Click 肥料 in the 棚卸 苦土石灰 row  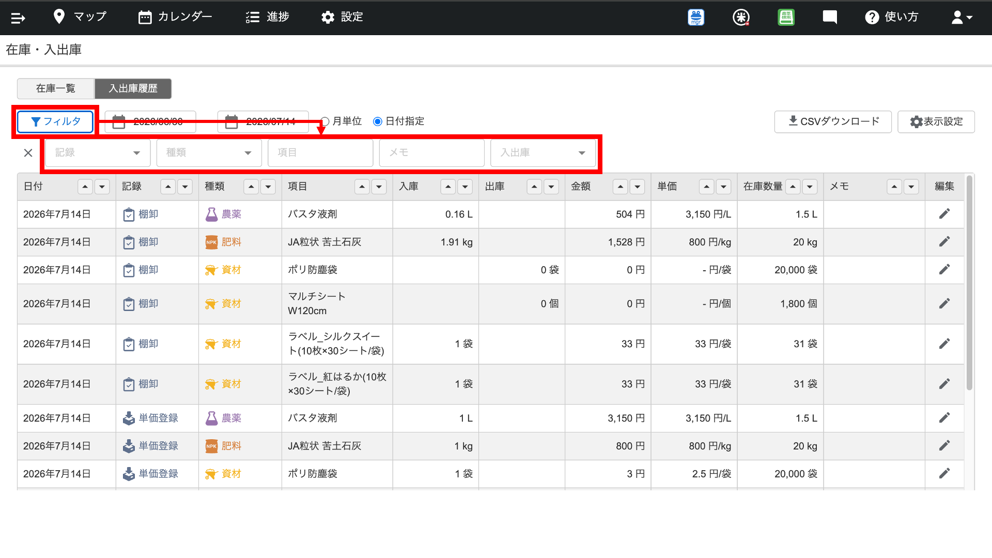231,242
